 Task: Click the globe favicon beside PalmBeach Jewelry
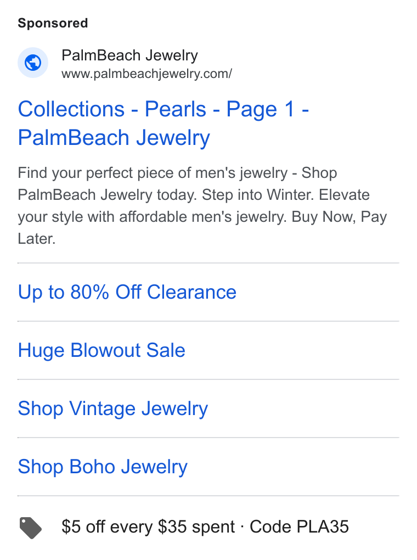tap(33, 63)
